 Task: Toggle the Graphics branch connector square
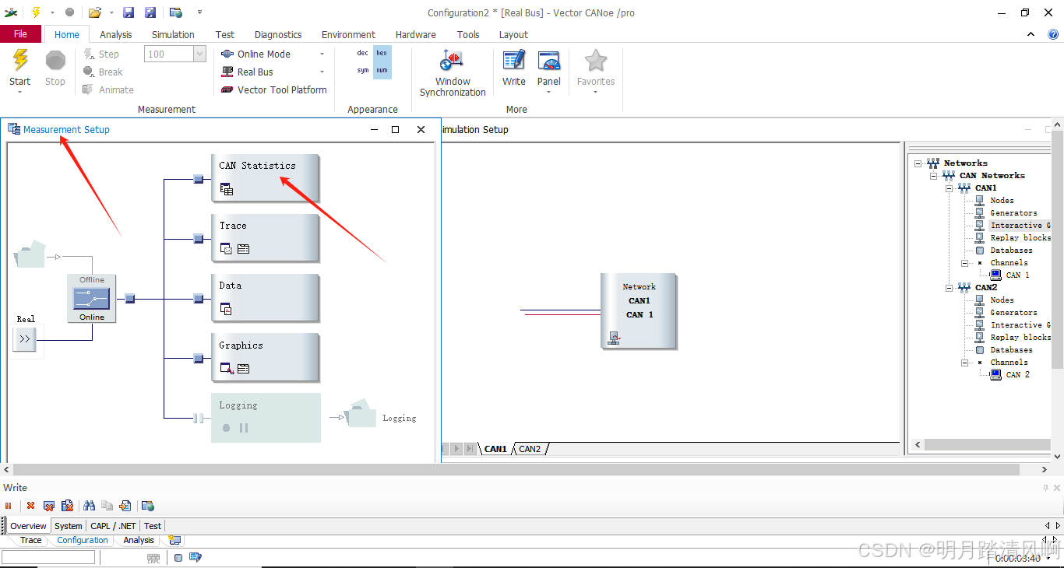pyautogui.click(x=198, y=358)
